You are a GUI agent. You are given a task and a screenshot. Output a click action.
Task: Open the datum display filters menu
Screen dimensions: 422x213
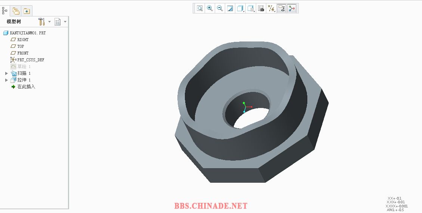click(271, 8)
